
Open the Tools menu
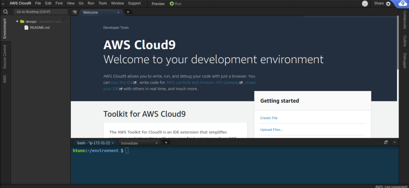(x=103, y=3)
